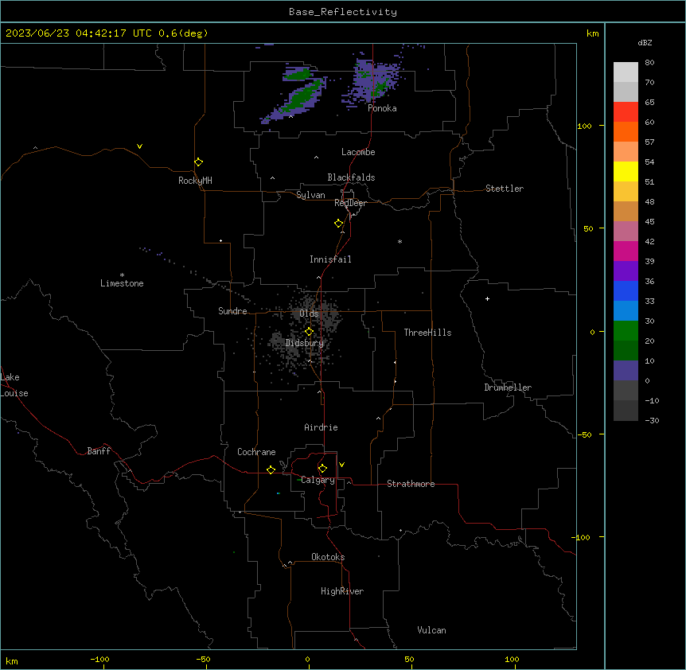This screenshot has height=670, width=686.
Task: Select the yellow diamond marker south of Cochrane
Action: click(x=271, y=469)
